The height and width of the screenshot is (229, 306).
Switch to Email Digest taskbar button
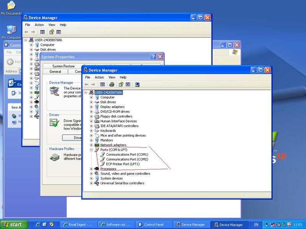(78, 224)
